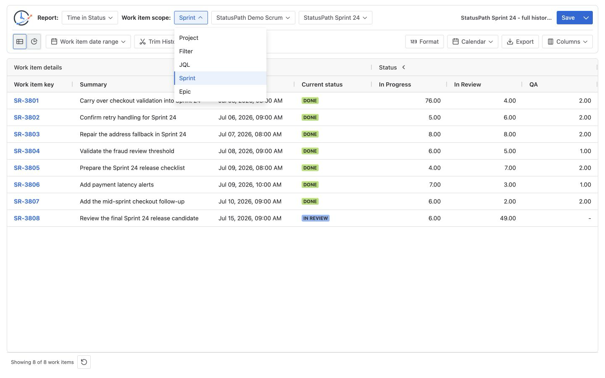Screen dimensions: 605x378
Task: Choose Sprint from scope menu
Action: point(220,78)
